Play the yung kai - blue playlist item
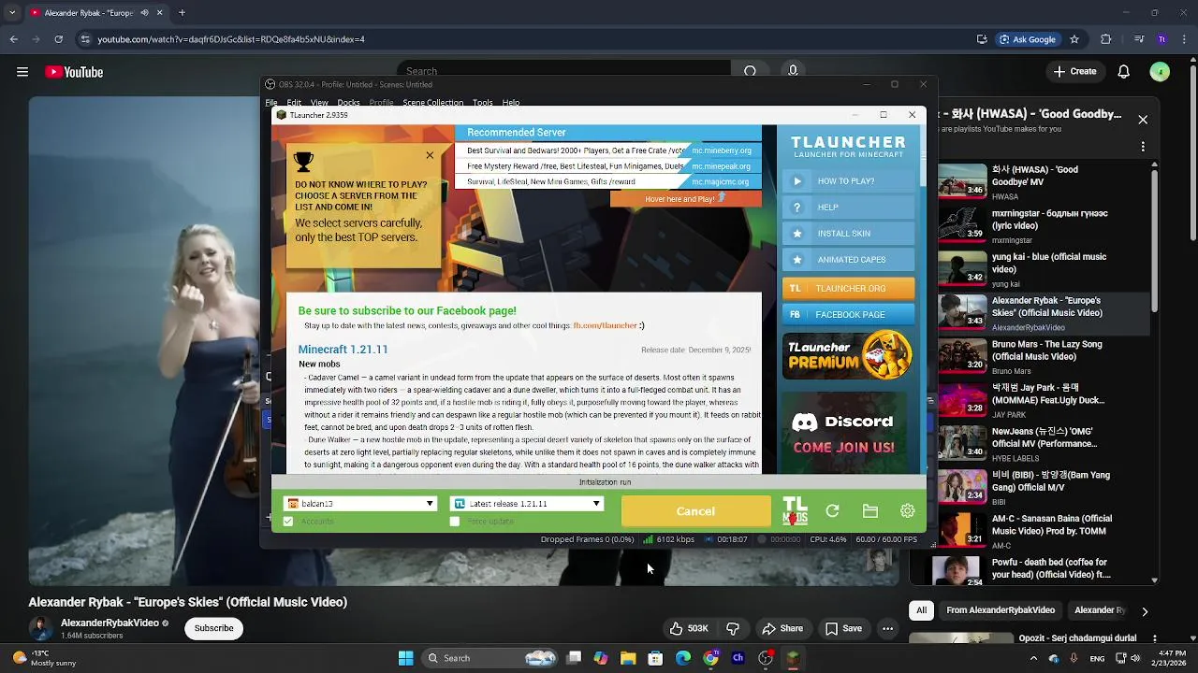The image size is (1198, 673). 1044,269
